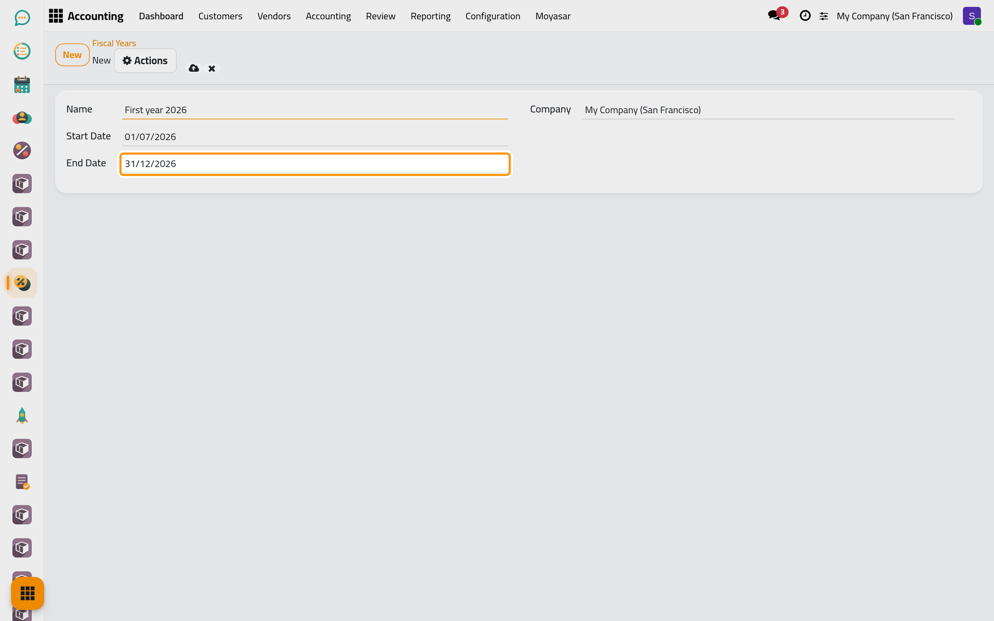Open the to-do list sidebar icon
This screenshot has width=994, height=621.
point(22,51)
